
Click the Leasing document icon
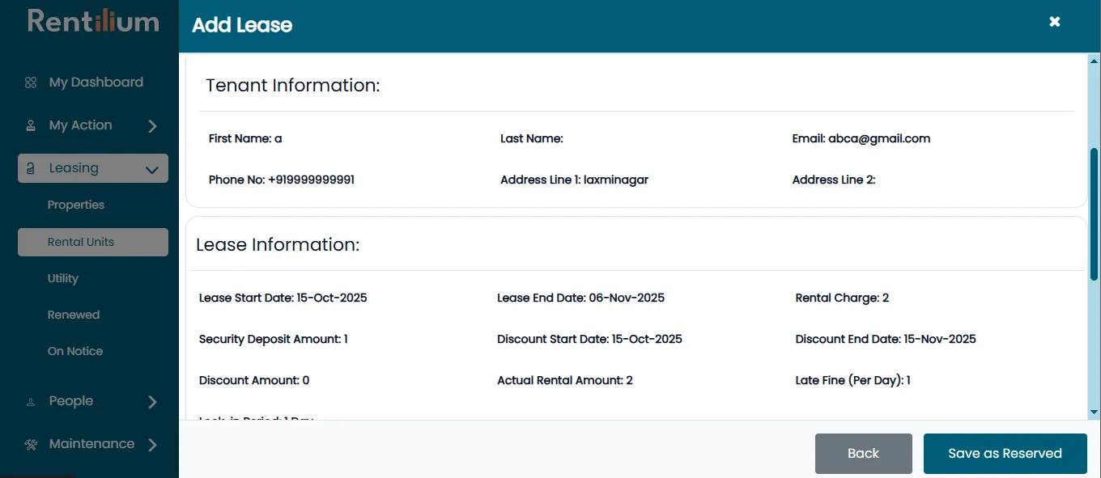31,168
